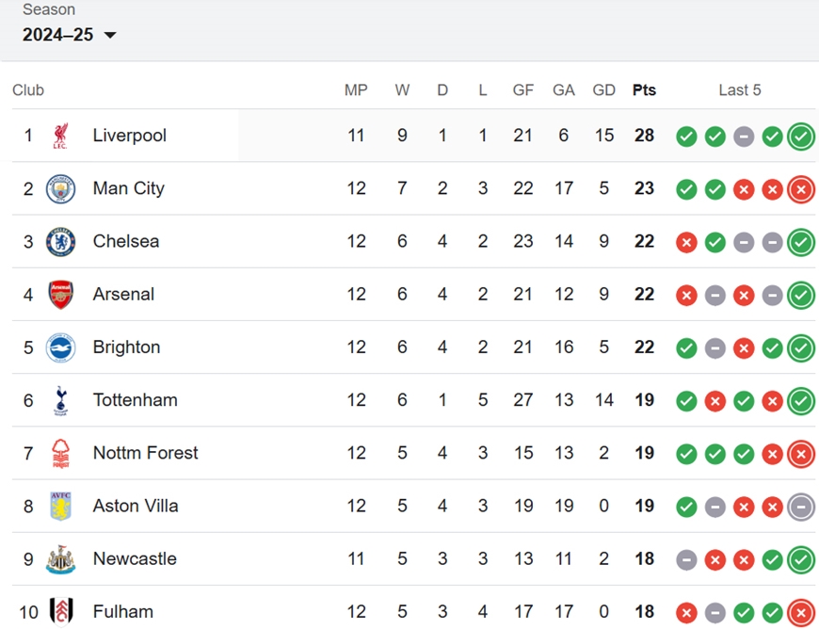Click the Last 5 column header

point(740,89)
